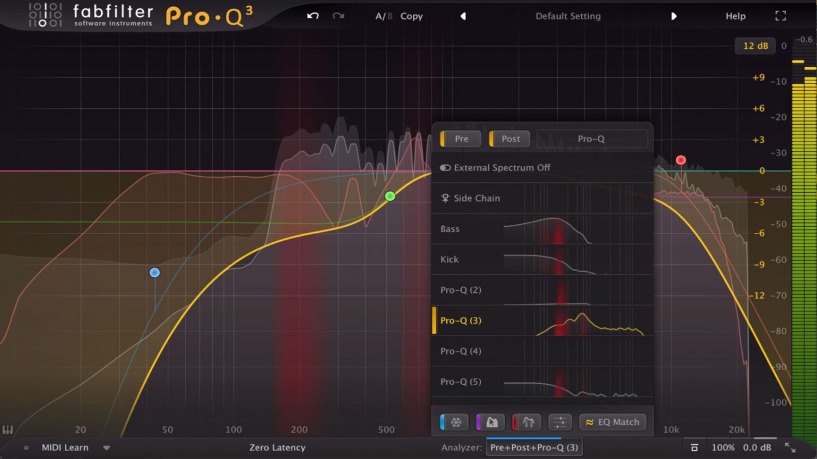Open the analyzer settings sliders icon
The width and height of the screenshot is (817, 459).
click(x=561, y=422)
